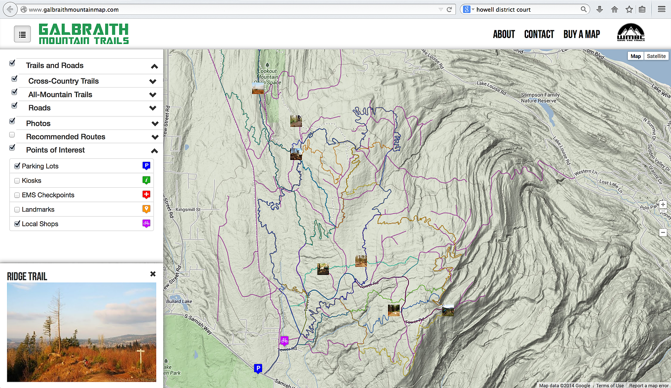This screenshot has width=671, height=388.
Task: Go to browser home page
Action: [x=614, y=9]
